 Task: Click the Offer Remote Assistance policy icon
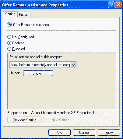pos(9,24)
